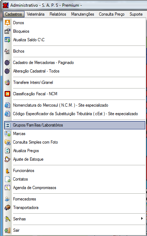Click the Atualiza Preços refresh icon

7,151
